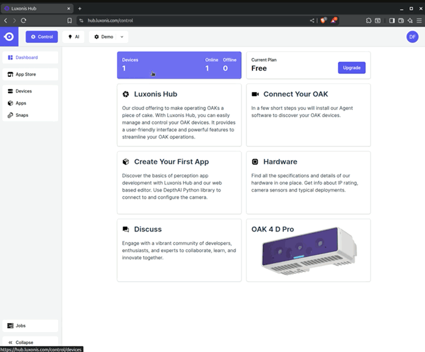The width and height of the screenshot is (425, 352).
Task: Click the cube icon beside Create Your First App
Action: [126, 161]
